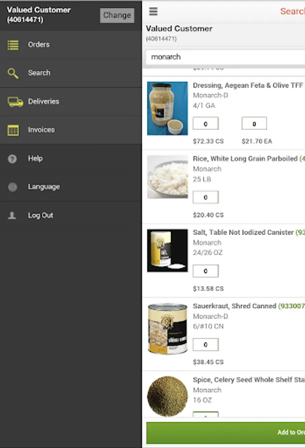Click the 6/#10 CN pack size text
Screen dimensions: 305x448
pos(208,326)
